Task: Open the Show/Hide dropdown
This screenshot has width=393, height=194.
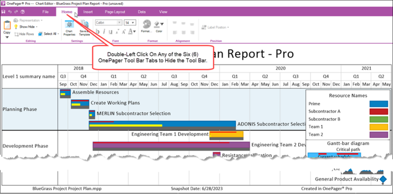Action: coord(26,27)
